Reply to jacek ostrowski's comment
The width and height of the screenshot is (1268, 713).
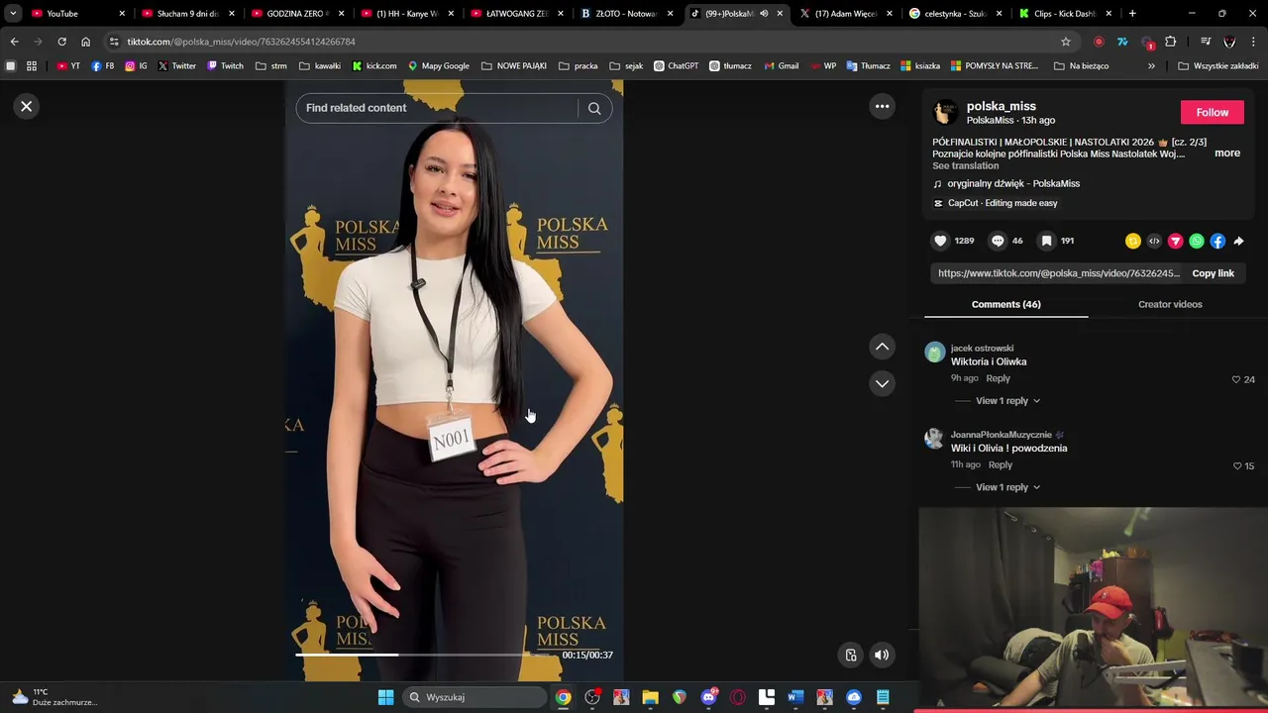[x=998, y=378]
